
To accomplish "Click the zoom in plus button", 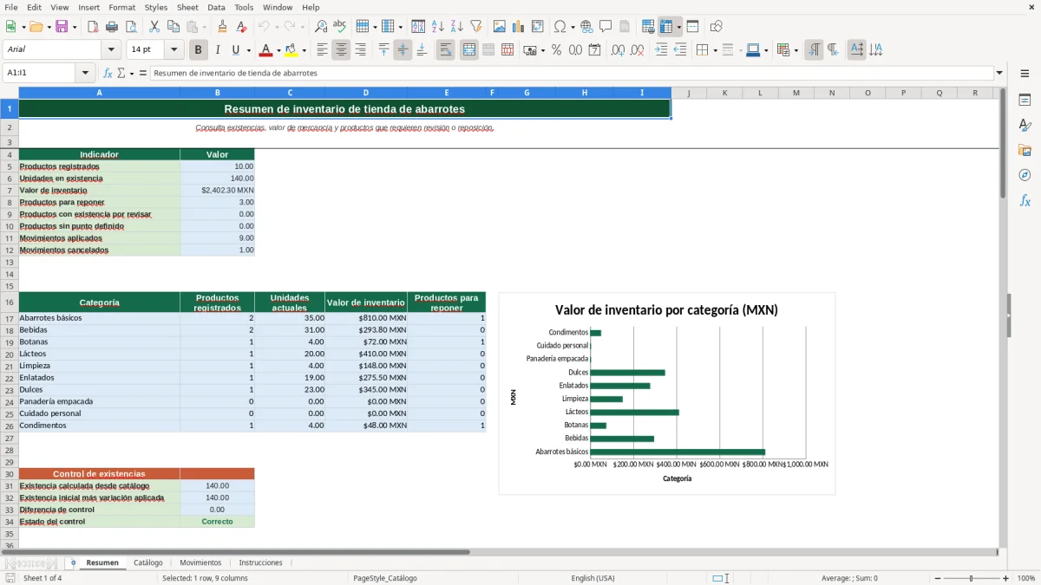I will (x=1006, y=578).
